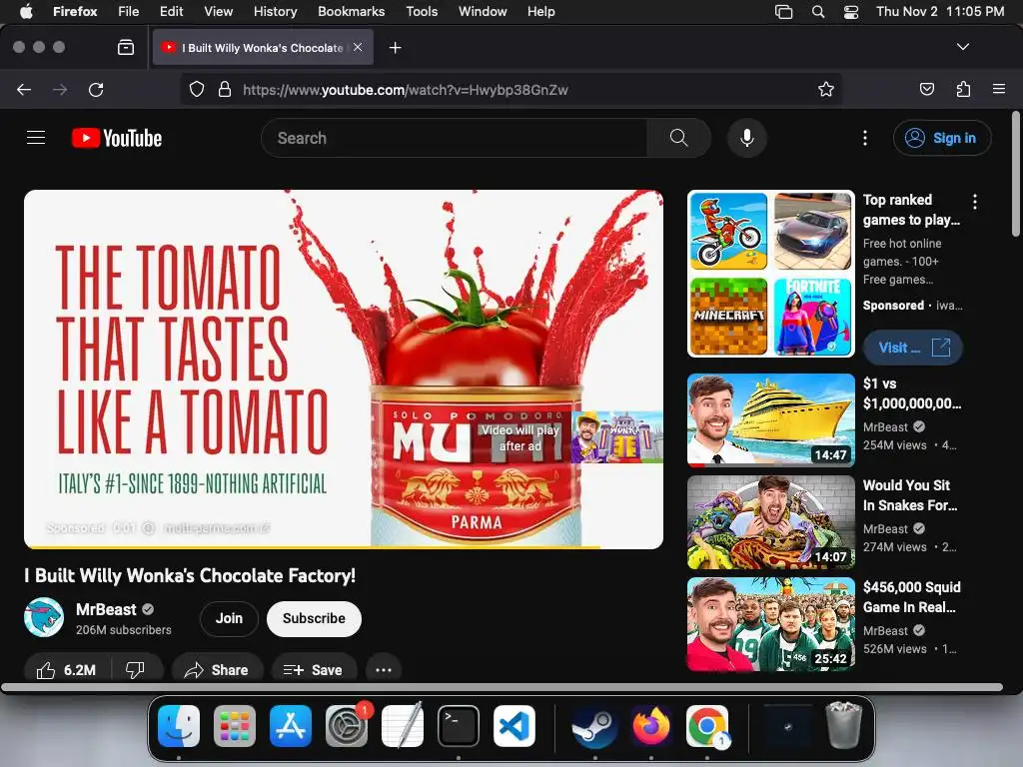Open the $1 vs $1,000,000,000 yacht video
Screen dimensions: 1023x767
771,420
